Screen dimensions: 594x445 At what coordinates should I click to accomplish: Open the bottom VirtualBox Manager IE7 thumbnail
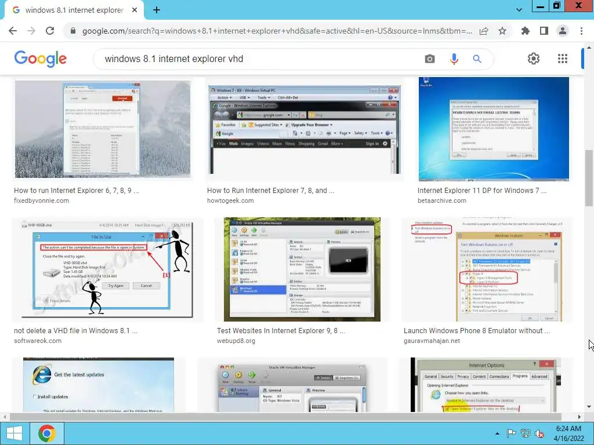tap(292, 388)
